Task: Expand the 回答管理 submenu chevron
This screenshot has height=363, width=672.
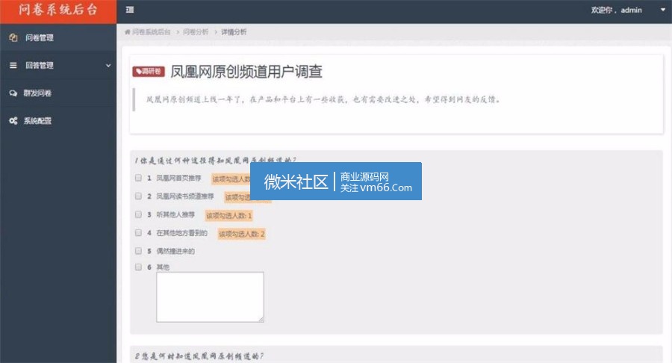Action: 108,66
